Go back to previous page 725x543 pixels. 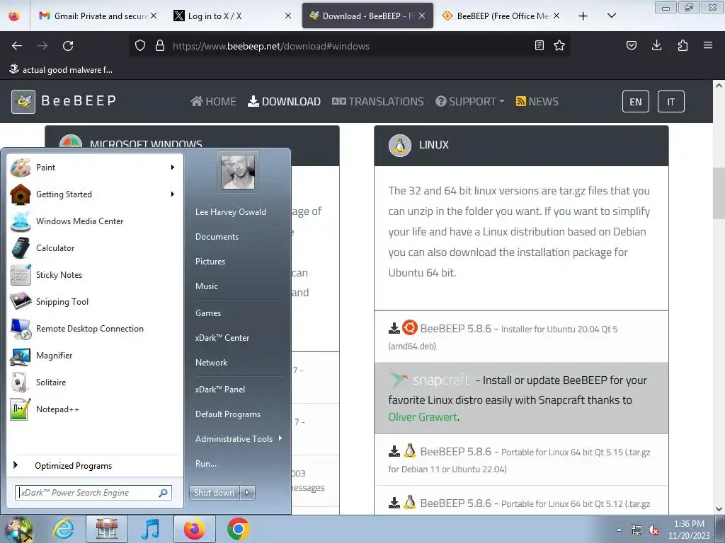(x=17, y=46)
